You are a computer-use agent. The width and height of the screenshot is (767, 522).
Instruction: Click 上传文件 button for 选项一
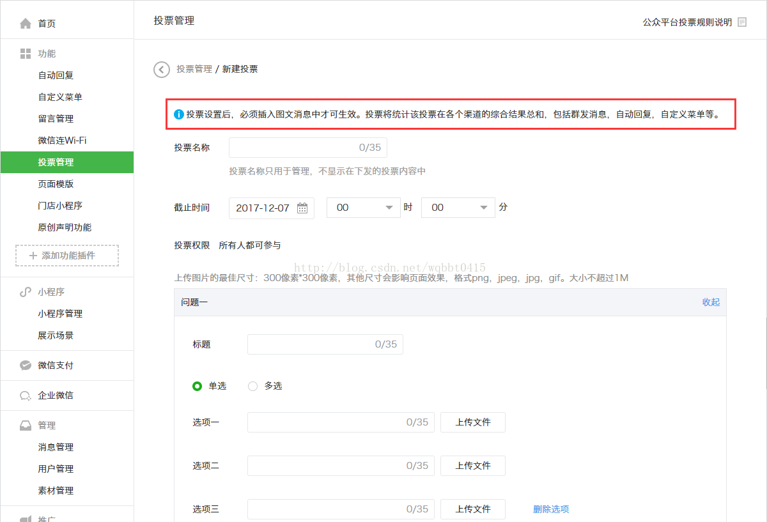(473, 422)
